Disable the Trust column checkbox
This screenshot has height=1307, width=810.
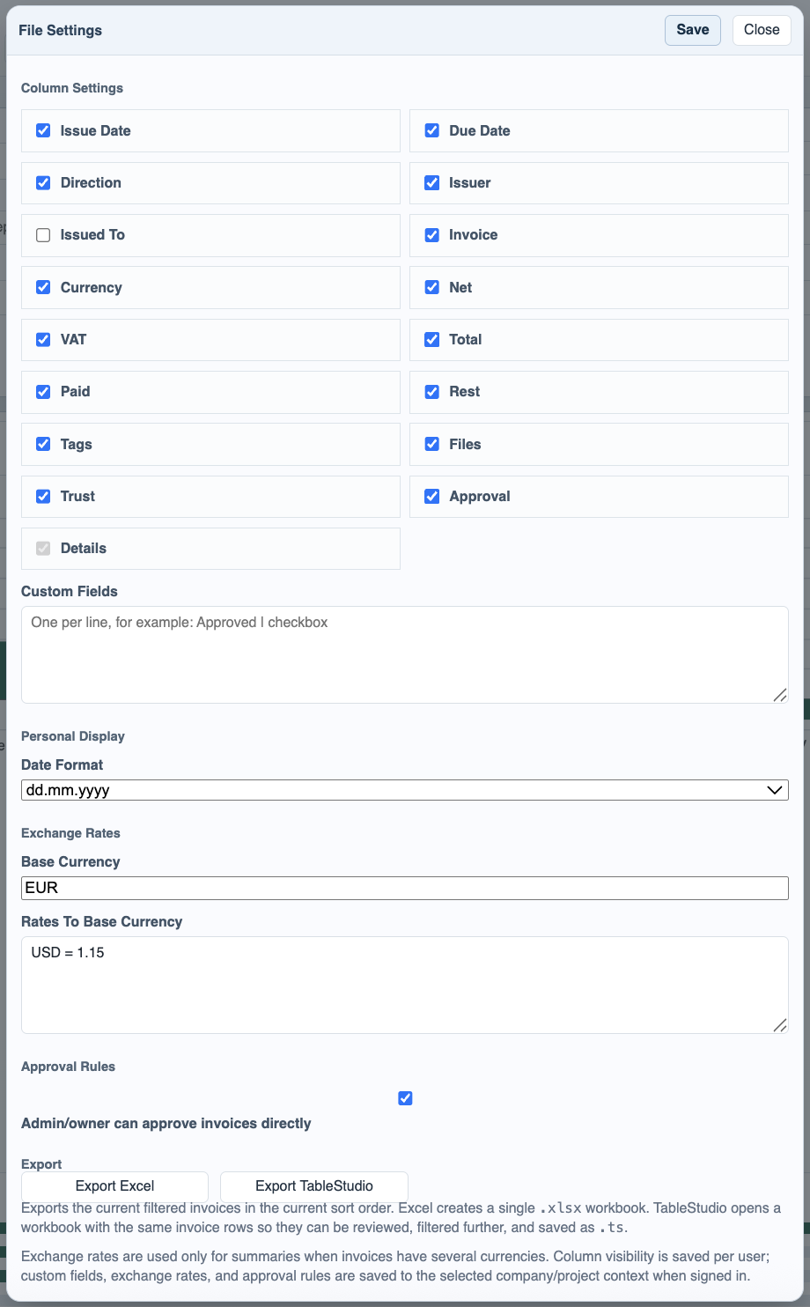(43, 496)
